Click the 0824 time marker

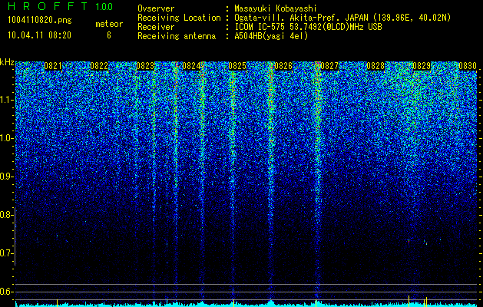pyautogui.click(x=191, y=66)
